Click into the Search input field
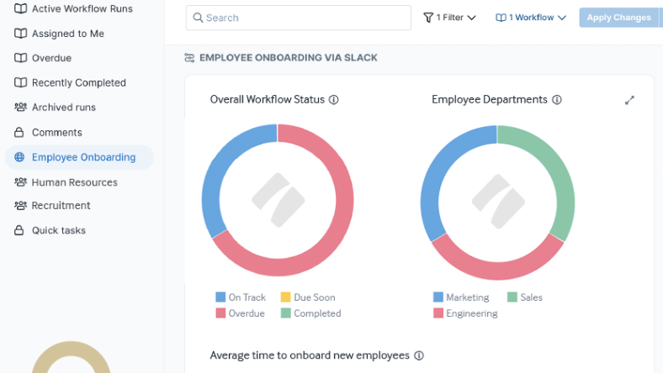Image resolution: width=663 pixels, height=373 pixels. click(303, 18)
